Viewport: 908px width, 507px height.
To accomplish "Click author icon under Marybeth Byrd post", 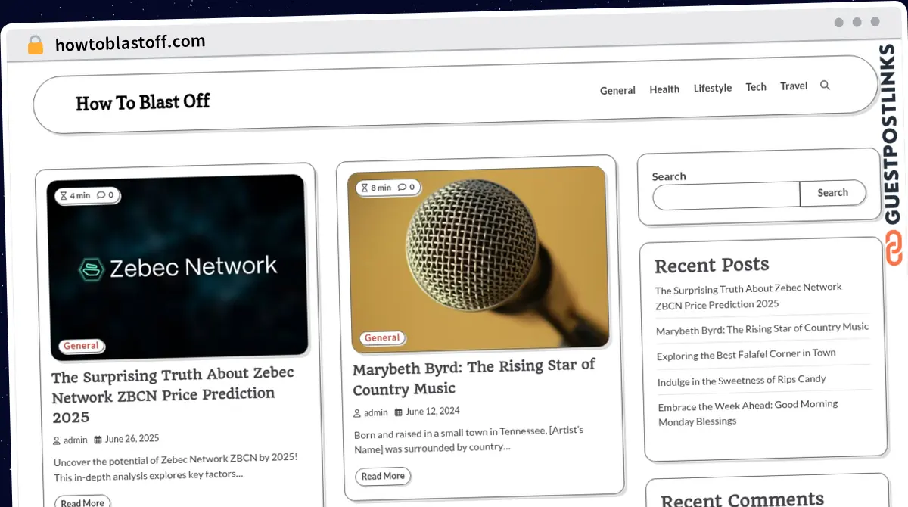I will 357,413.
